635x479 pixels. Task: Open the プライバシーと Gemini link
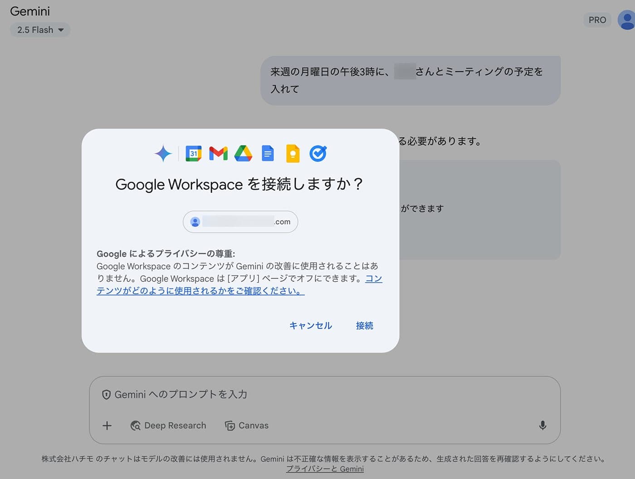coord(325,469)
